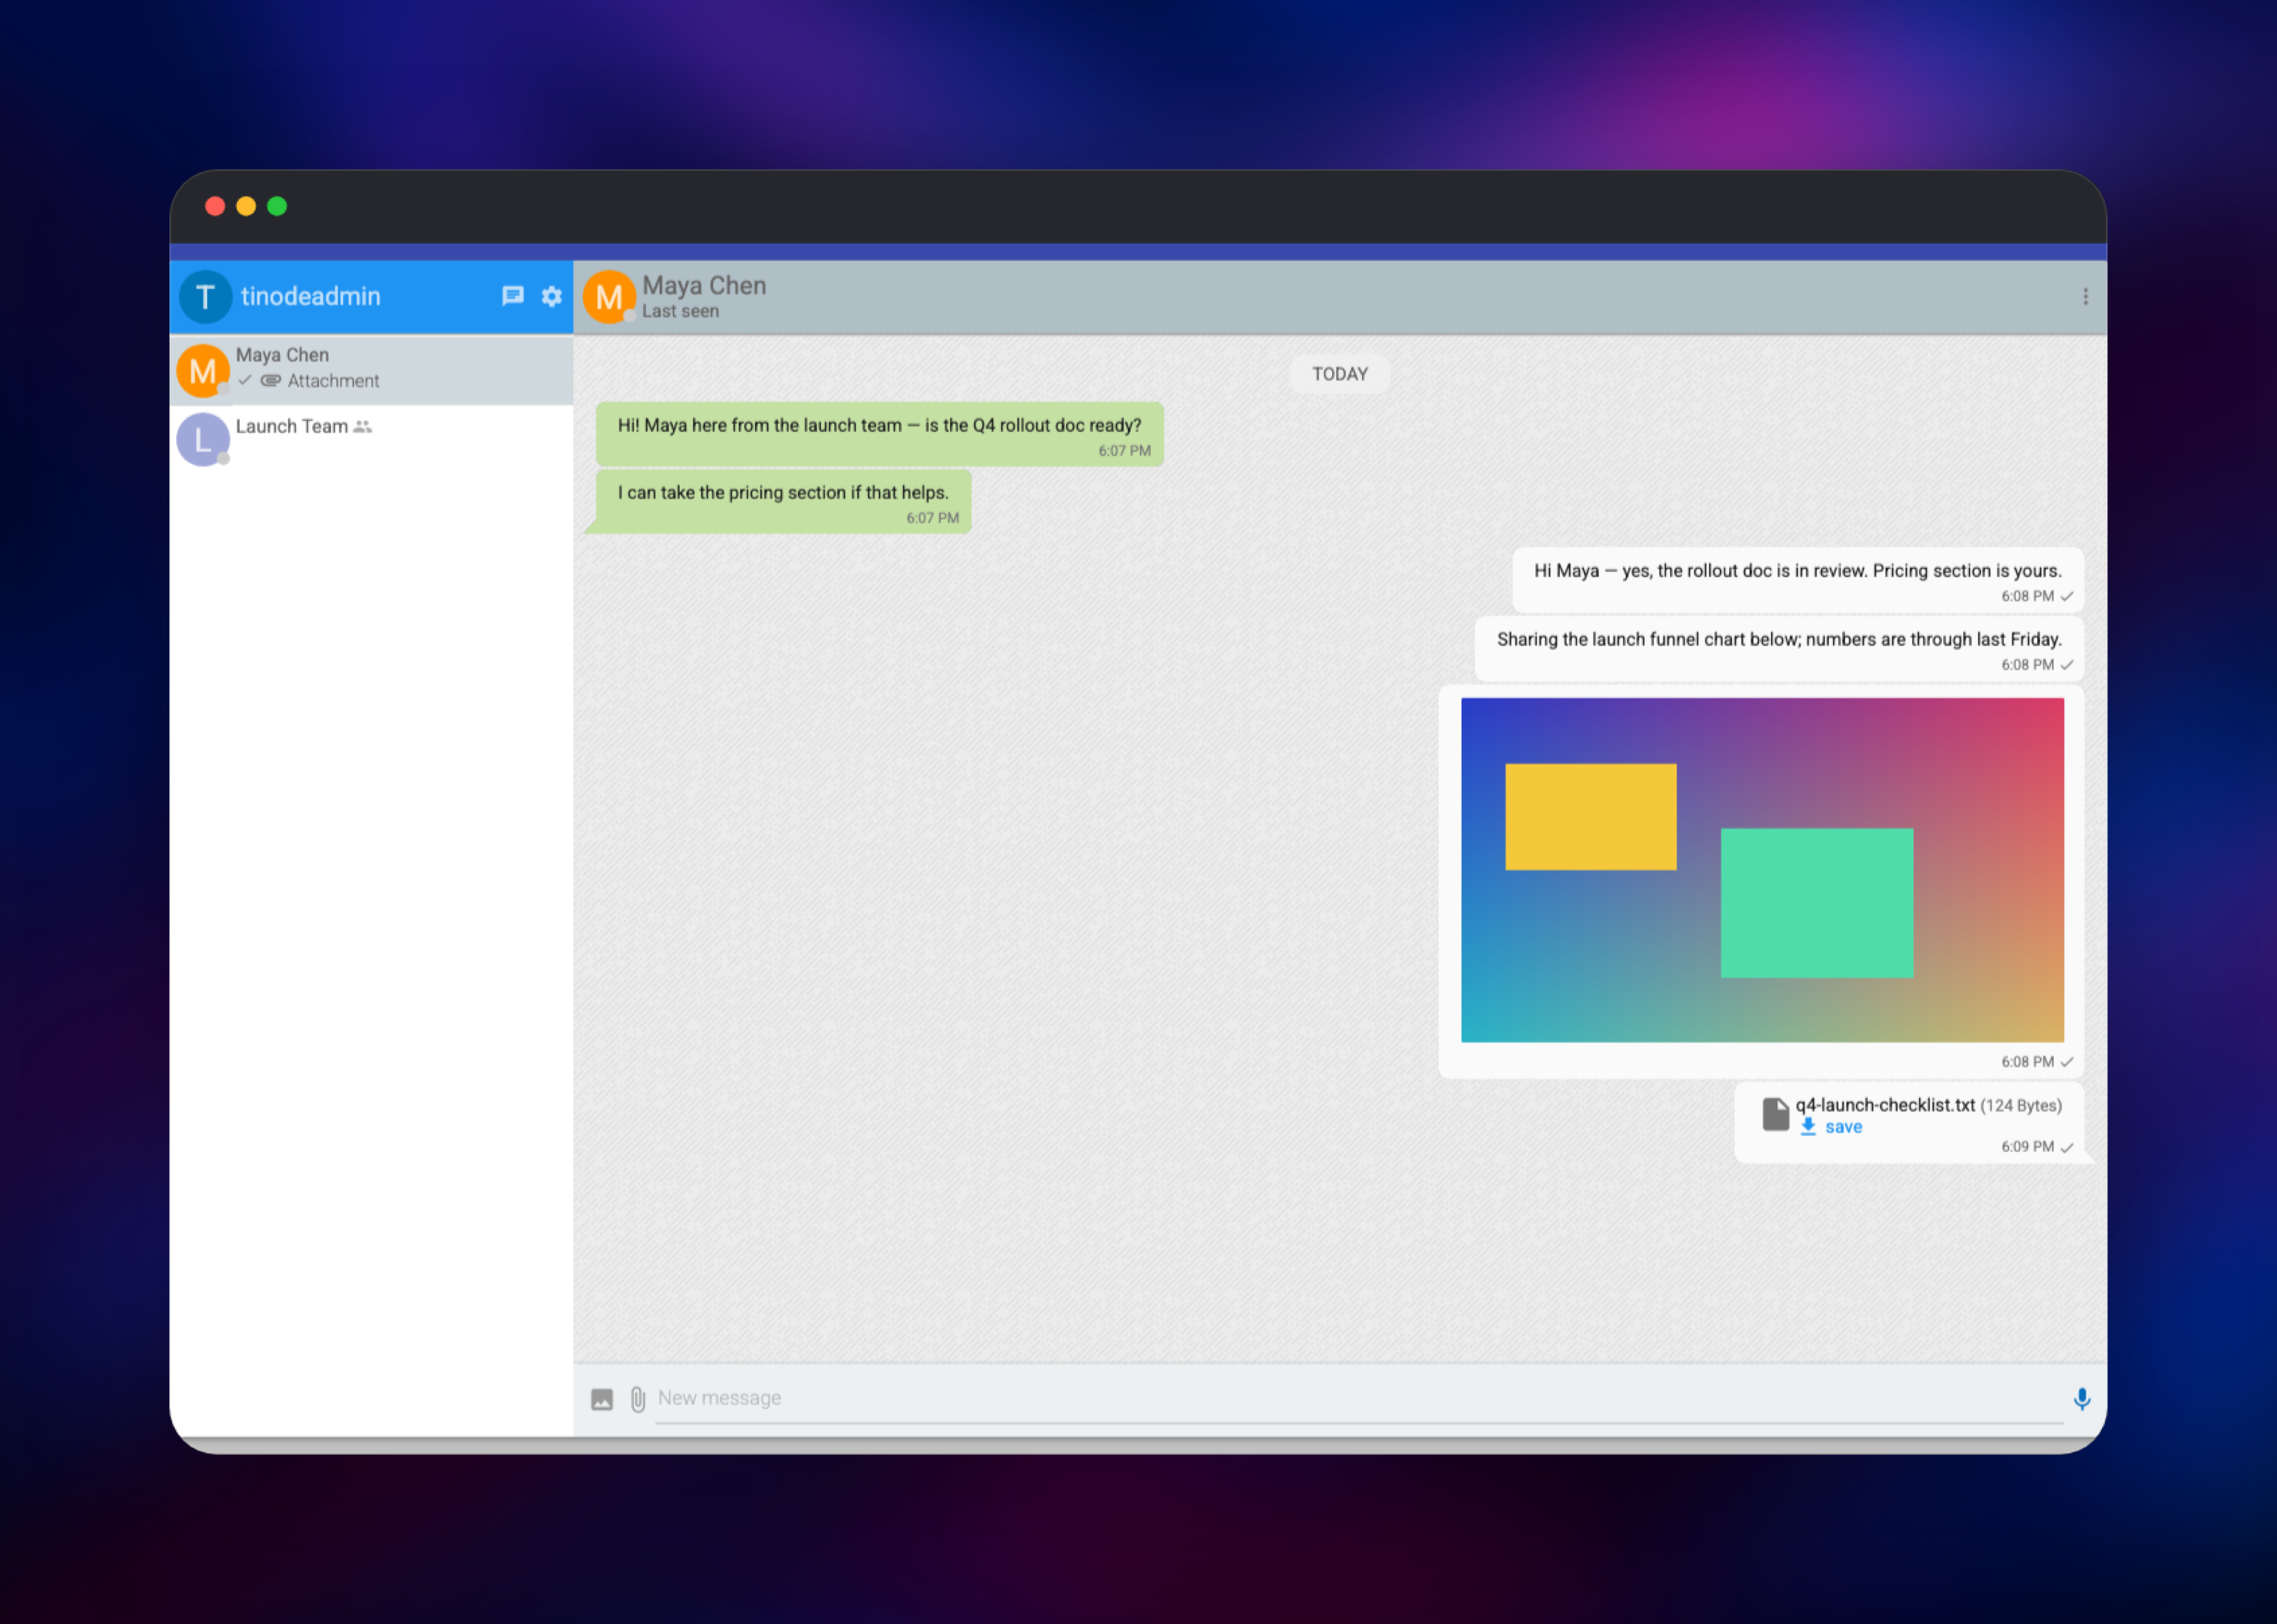This screenshot has width=2277, height=1624.
Task: Click the 'Is the Q4 rollout doc ready?' message
Action: point(879,434)
